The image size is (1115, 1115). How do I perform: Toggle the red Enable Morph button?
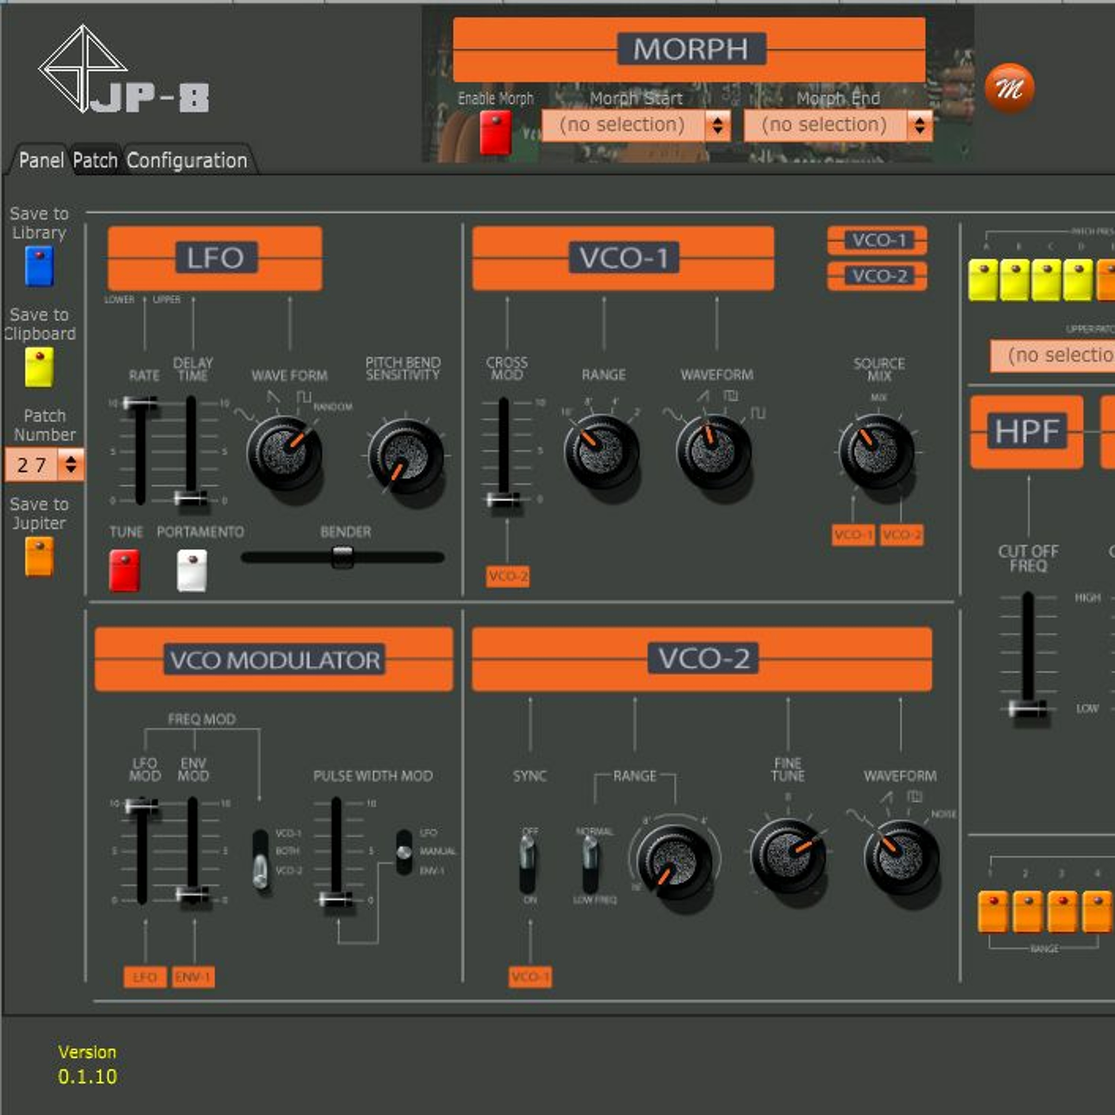click(x=496, y=133)
